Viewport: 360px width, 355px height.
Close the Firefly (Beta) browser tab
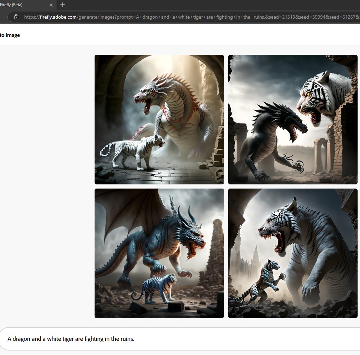pyautogui.click(x=51, y=5)
